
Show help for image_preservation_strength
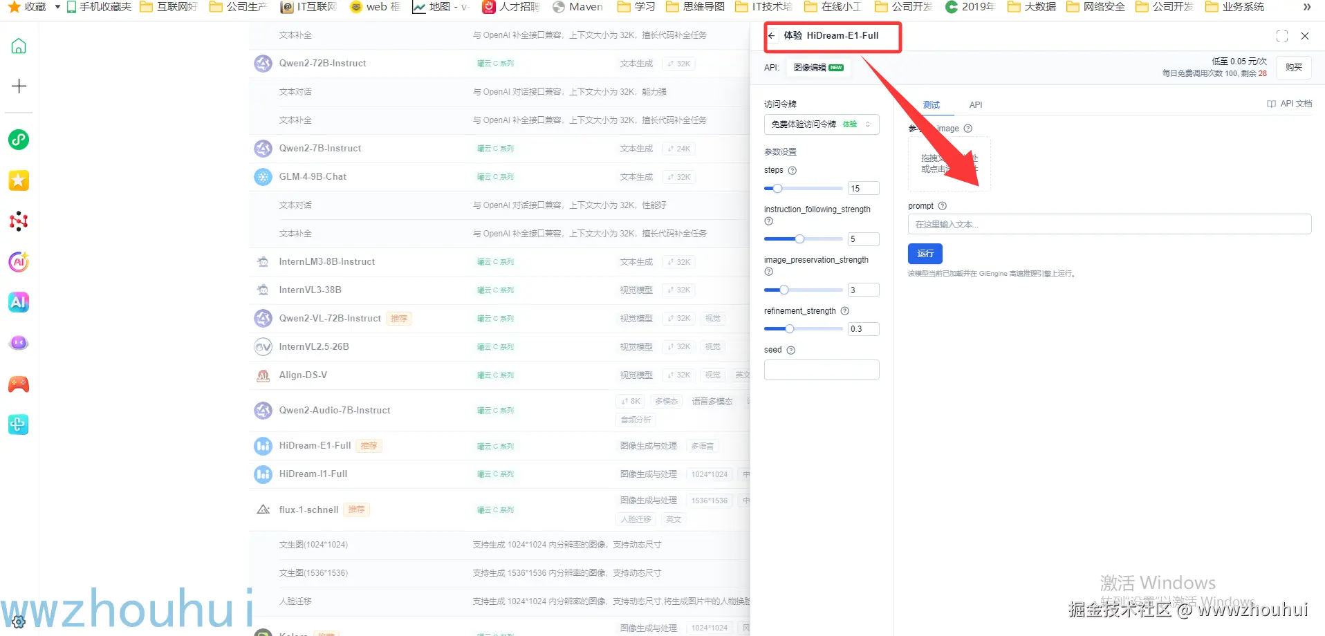pos(768,272)
